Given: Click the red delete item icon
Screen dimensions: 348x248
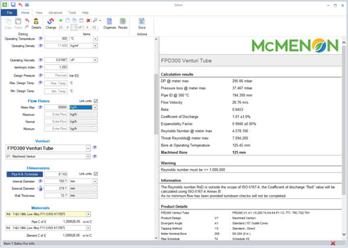Looking at the screenshot, I should 88,20.
